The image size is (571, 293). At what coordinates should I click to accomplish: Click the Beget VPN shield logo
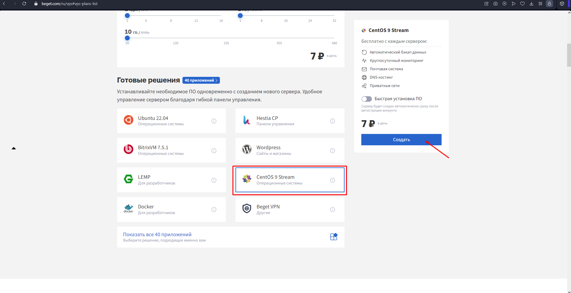[247, 208]
